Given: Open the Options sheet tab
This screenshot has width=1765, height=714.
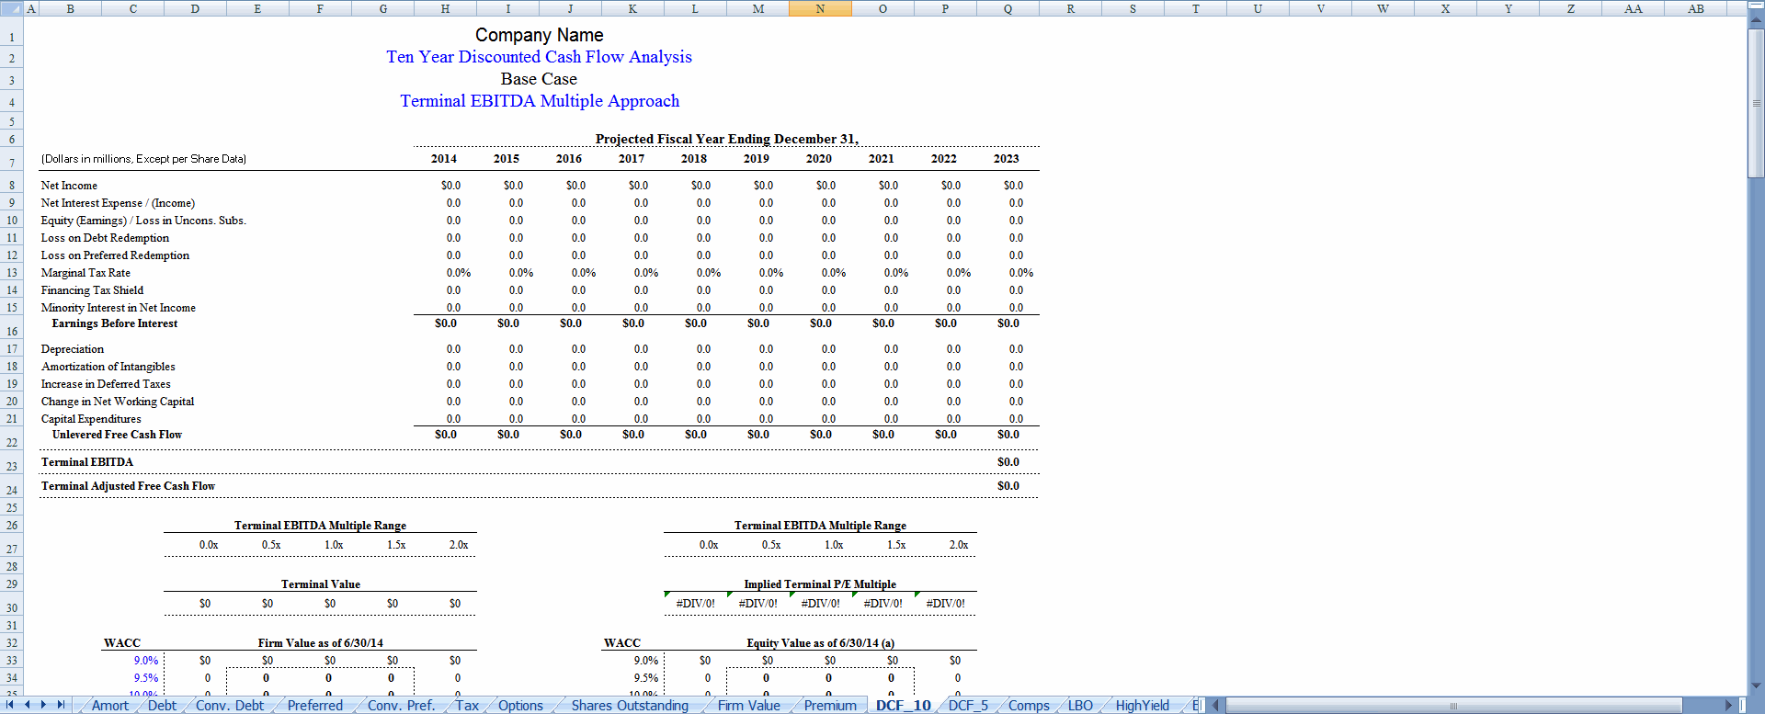Looking at the screenshot, I should point(521,706).
